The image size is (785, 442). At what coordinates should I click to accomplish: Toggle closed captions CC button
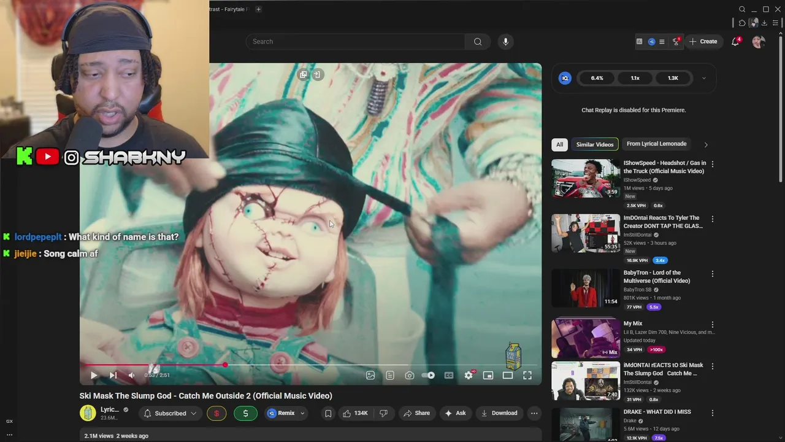(449, 375)
